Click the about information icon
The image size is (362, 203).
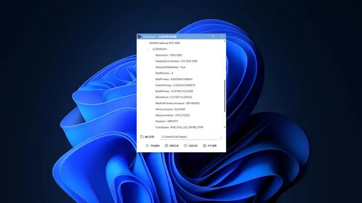click(x=204, y=145)
